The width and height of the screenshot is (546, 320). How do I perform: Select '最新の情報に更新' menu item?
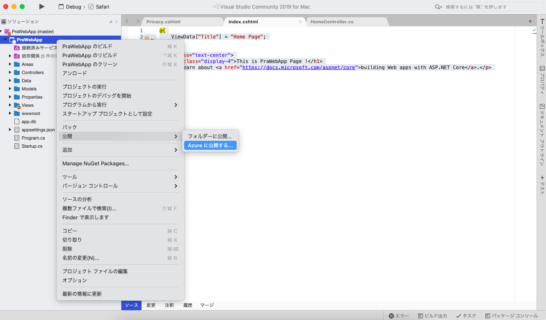(120, 294)
